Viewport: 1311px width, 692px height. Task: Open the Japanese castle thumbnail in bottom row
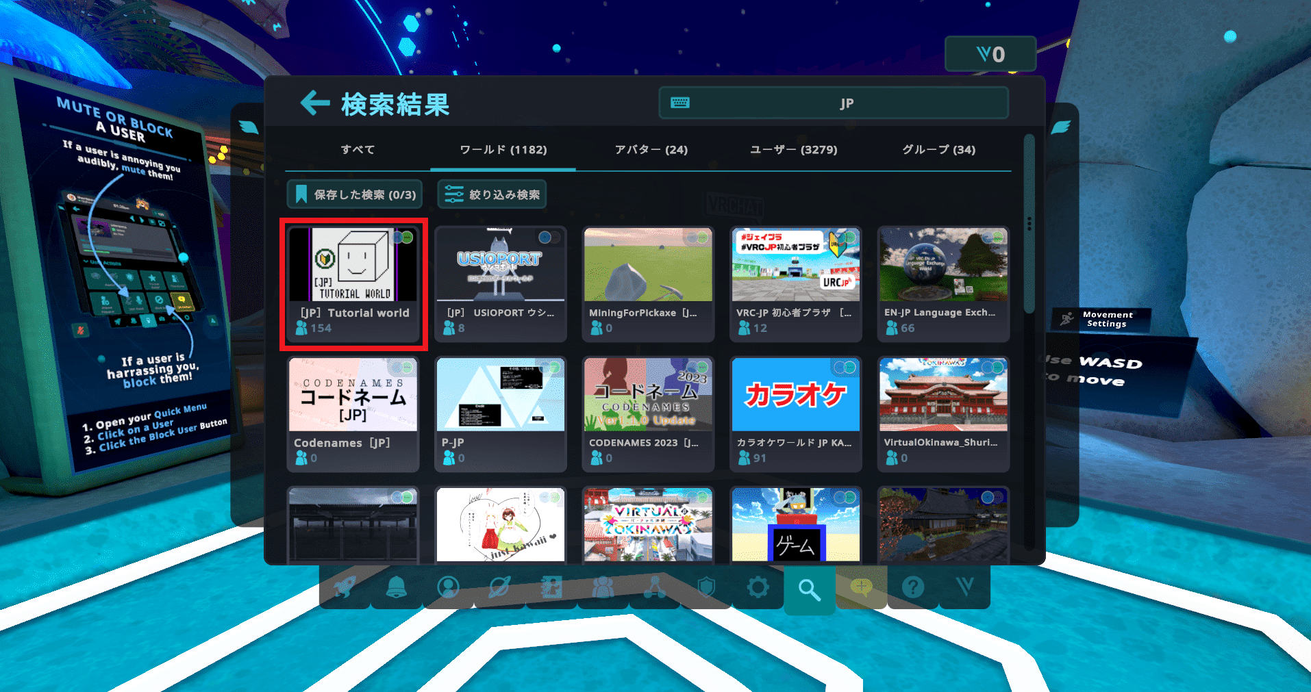coord(943,525)
